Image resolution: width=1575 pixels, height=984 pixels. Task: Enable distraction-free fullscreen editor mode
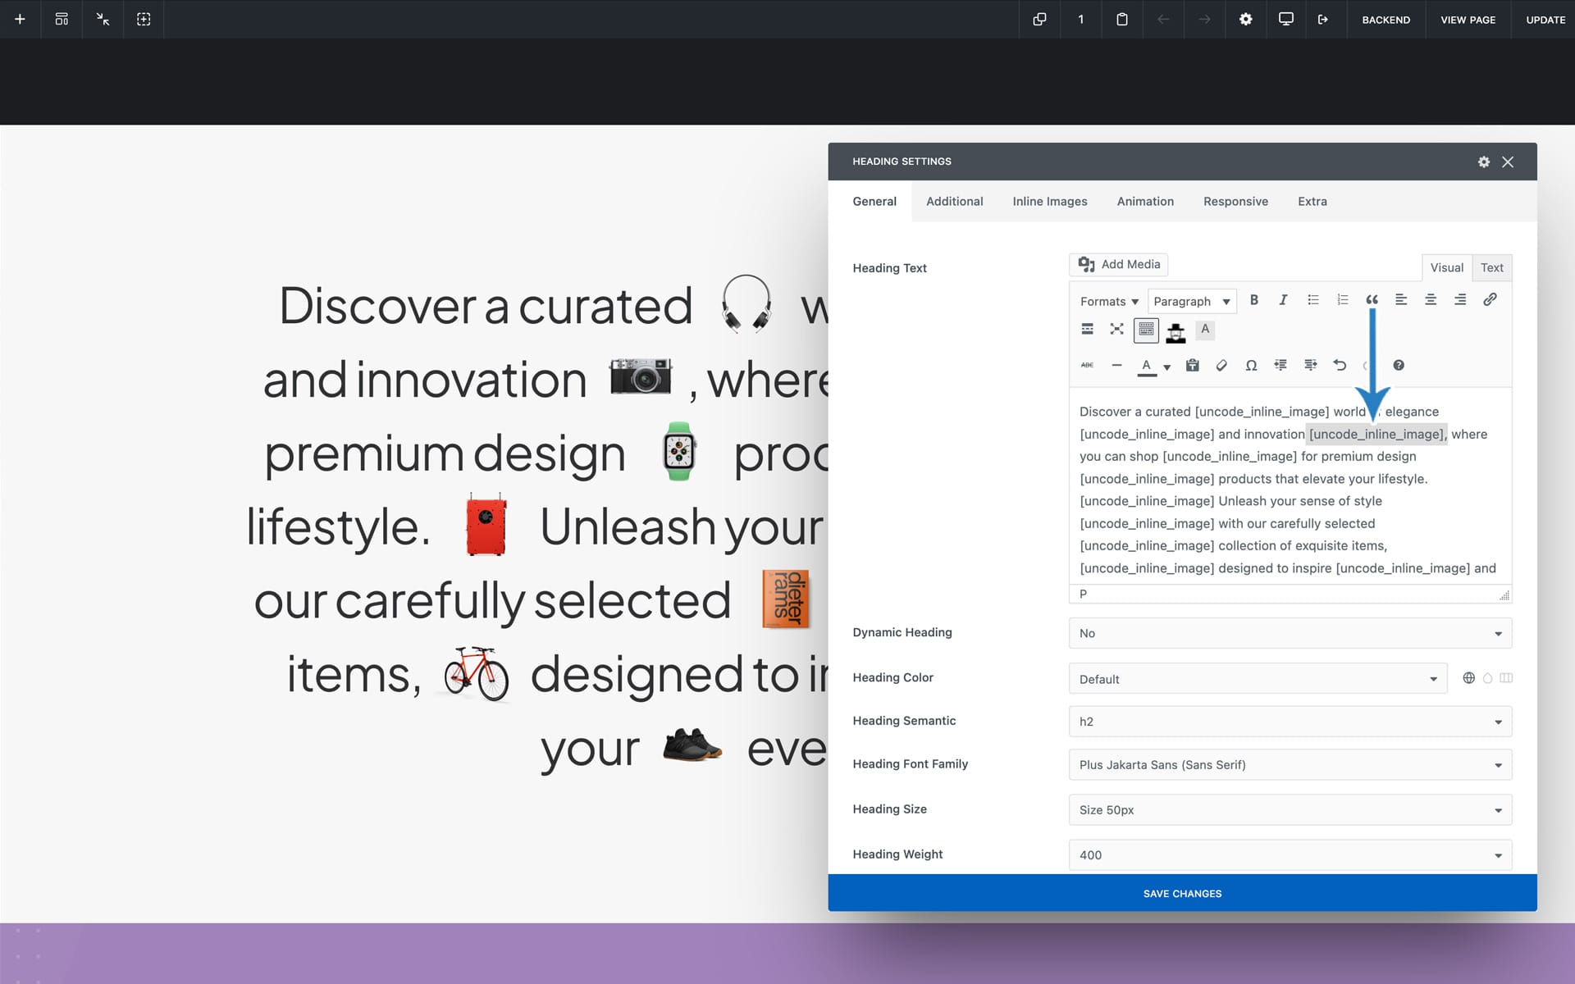pyautogui.click(x=1116, y=330)
